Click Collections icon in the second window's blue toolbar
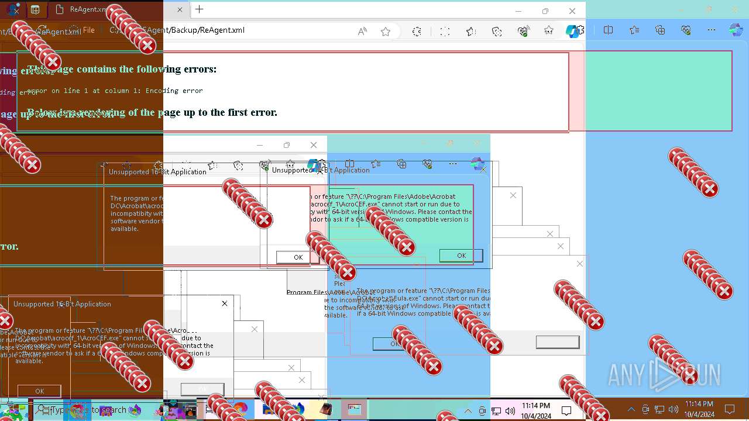Viewport: 749px width, 421px height. (401, 164)
